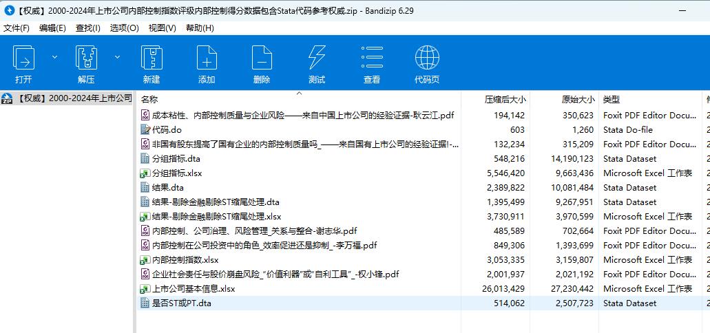Click the do-file icon of 代码.do
This screenshot has width=710, height=333.
click(x=145, y=130)
